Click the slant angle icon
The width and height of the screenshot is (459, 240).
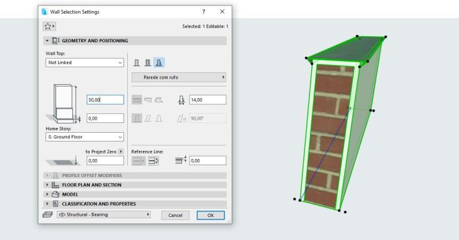[181, 118]
